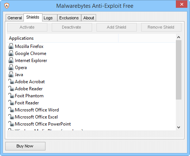The height and width of the screenshot is (156, 190).
Task: Select the Google Chrome row
Action: (91, 53)
